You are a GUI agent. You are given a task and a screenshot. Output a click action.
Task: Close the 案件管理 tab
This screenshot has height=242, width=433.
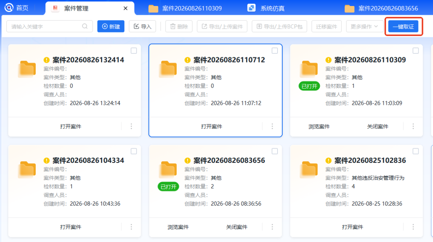[125, 8]
